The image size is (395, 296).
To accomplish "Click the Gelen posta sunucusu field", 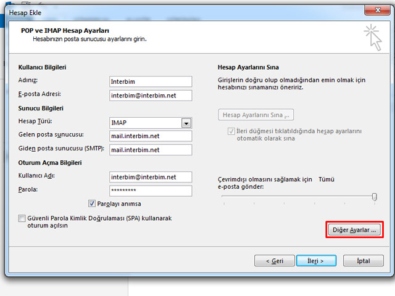I will point(151,136).
